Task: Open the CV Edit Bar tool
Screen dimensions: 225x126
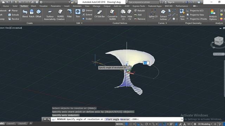Action: (99, 14)
